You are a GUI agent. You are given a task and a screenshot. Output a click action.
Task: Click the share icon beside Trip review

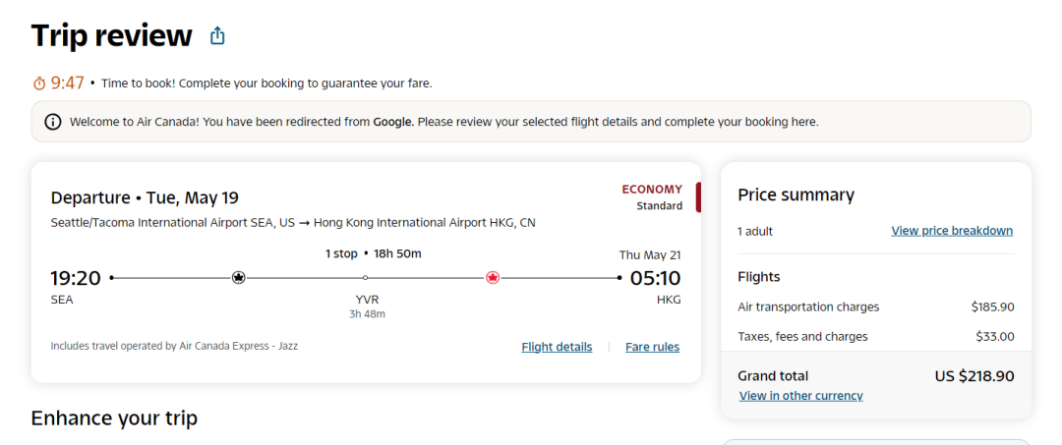tap(217, 36)
